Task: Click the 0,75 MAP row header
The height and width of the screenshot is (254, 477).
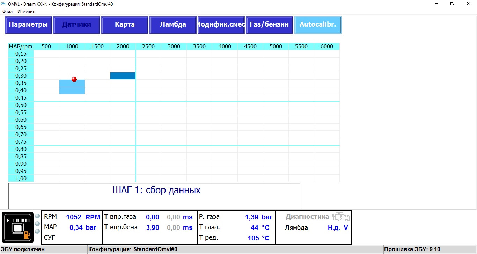Action: (x=21, y=142)
